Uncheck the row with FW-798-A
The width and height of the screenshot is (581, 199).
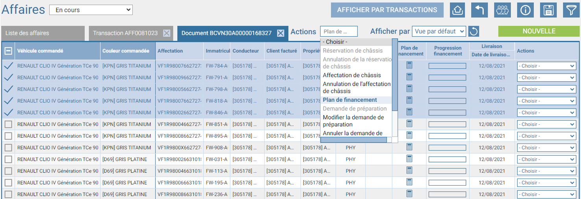[8, 89]
